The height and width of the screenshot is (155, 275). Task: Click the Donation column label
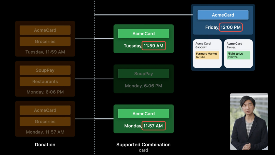(45, 145)
